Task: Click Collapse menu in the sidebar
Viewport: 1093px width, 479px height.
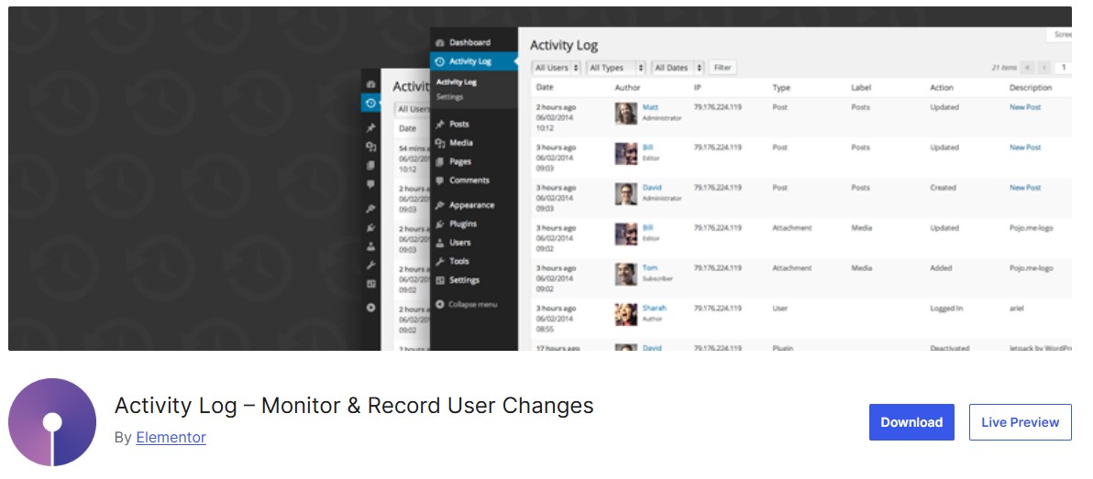Action: pyautogui.click(x=467, y=304)
